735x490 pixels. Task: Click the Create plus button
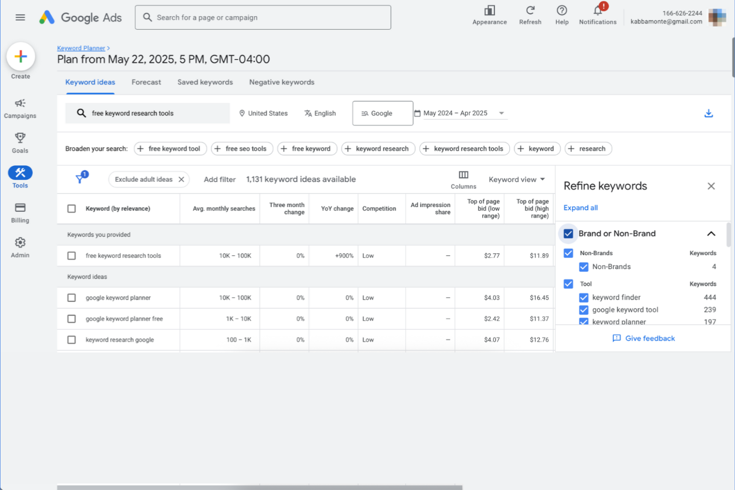tap(20, 56)
